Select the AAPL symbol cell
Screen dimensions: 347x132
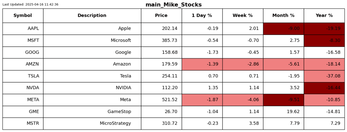(23, 29)
